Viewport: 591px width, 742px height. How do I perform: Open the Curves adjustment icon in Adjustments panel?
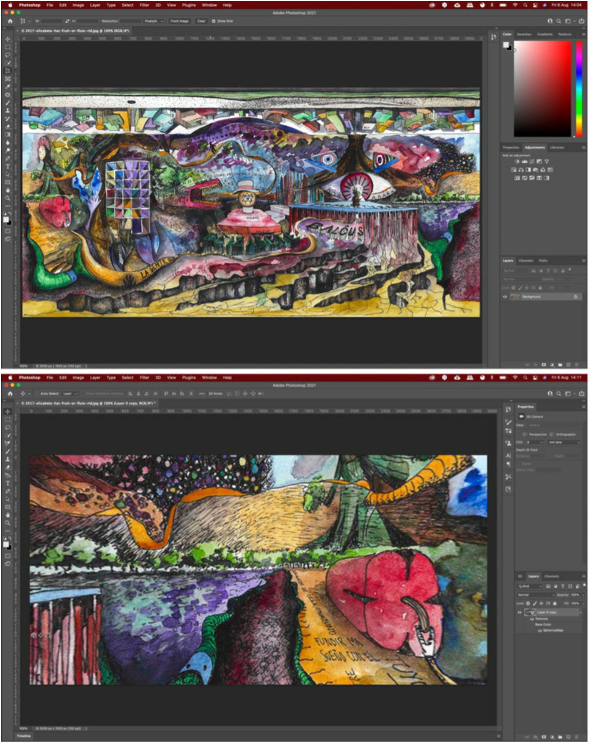pyautogui.click(x=532, y=162)
